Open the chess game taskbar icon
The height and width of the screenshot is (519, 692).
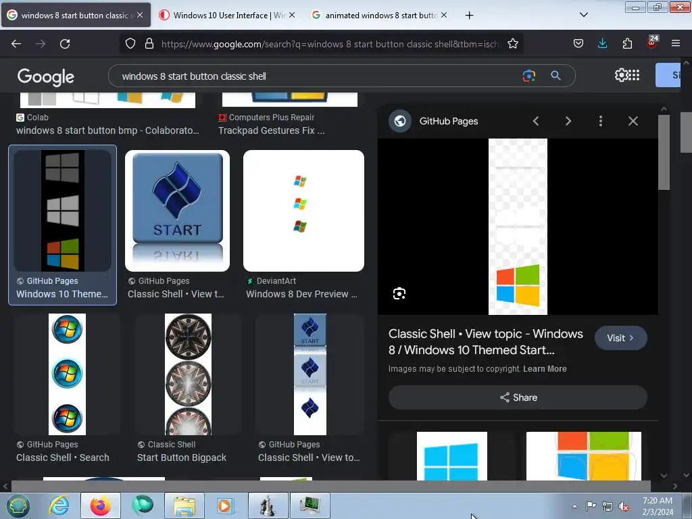[268, 505]
